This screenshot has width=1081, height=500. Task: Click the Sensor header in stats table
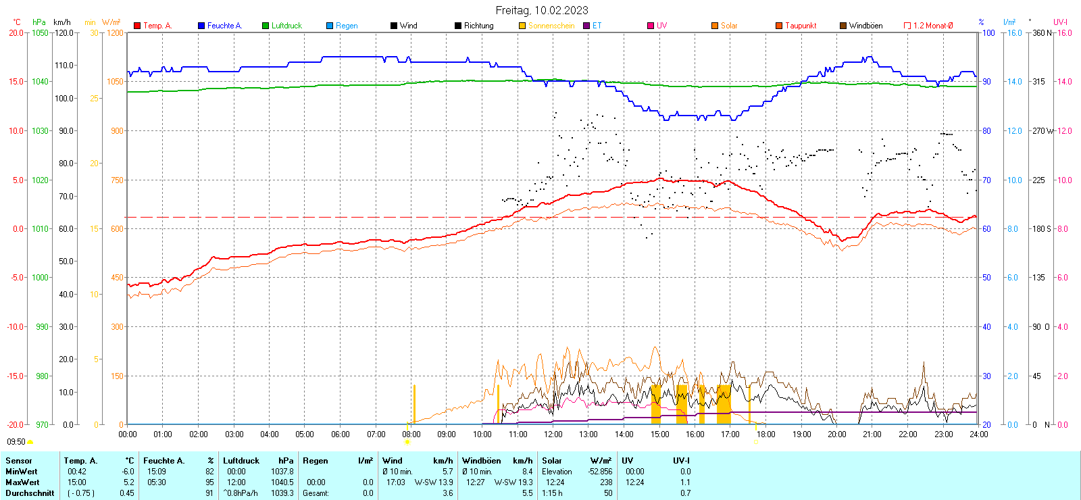tap(19, 461)
